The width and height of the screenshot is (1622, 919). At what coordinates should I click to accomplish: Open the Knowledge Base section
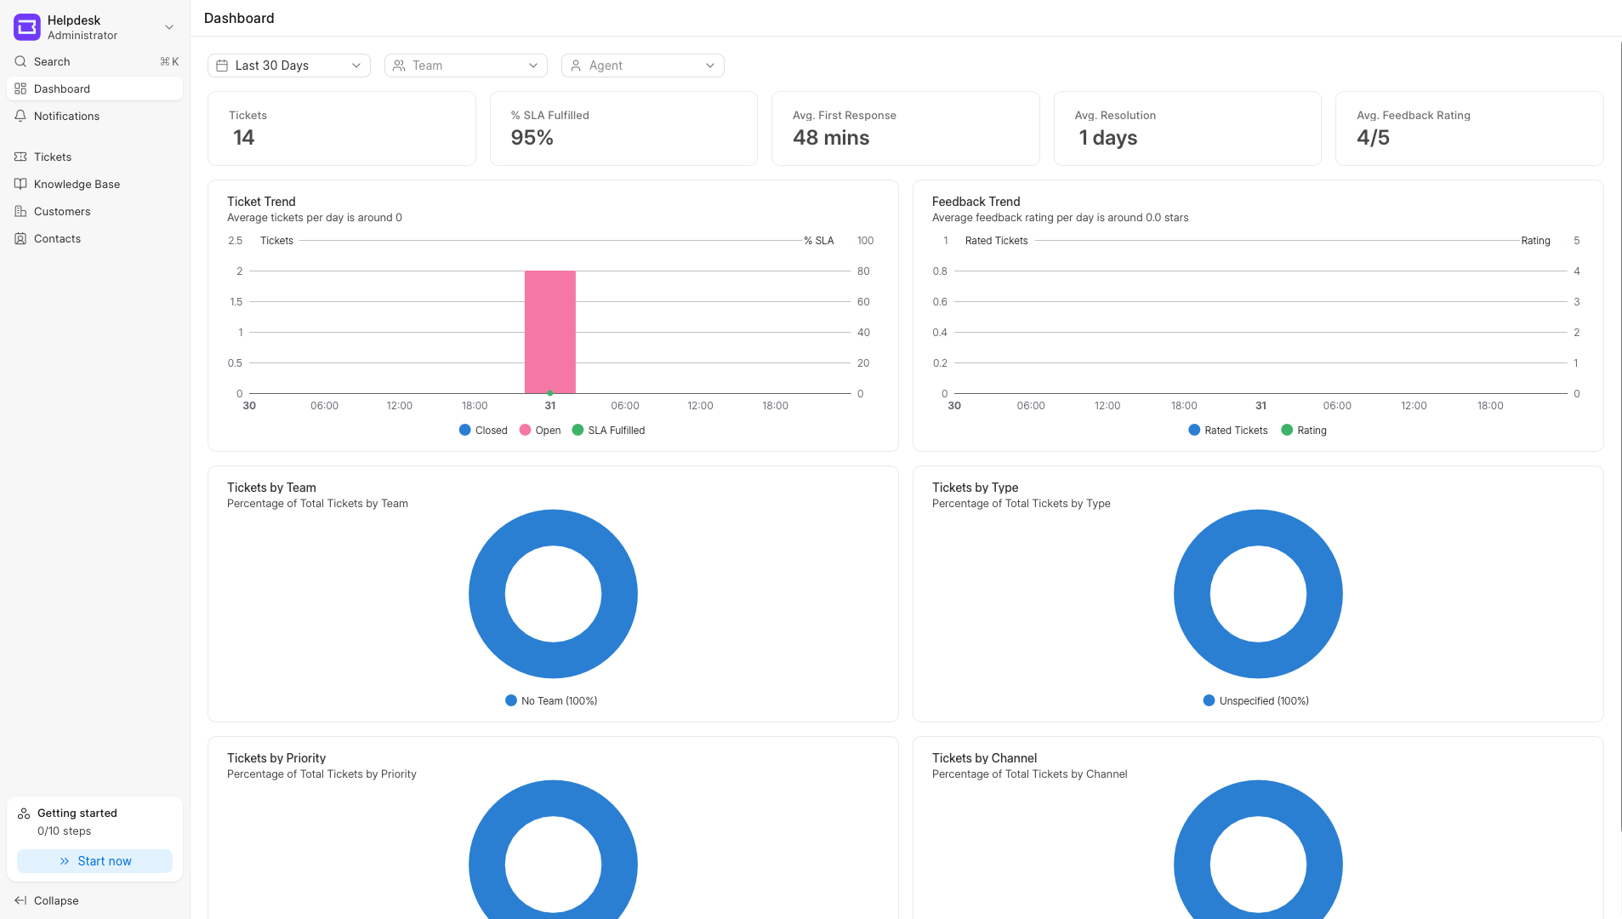coord(20,184)
